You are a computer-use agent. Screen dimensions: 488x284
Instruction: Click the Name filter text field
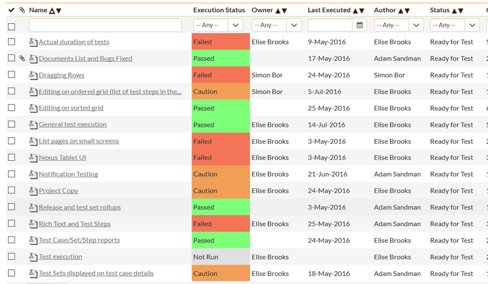coord(105,26)
